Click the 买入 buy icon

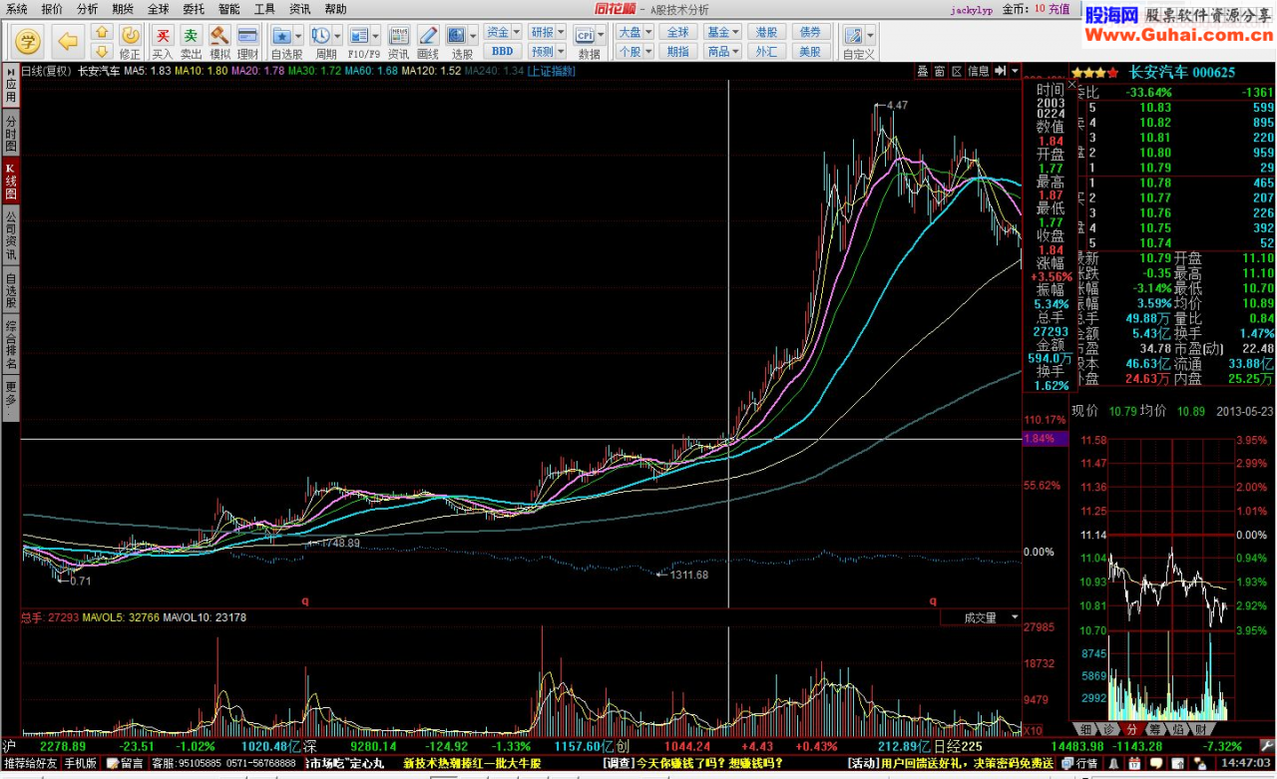click(163, 42)
